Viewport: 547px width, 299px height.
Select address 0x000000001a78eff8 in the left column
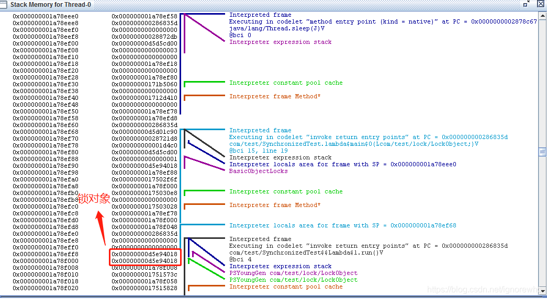[46, 254]
